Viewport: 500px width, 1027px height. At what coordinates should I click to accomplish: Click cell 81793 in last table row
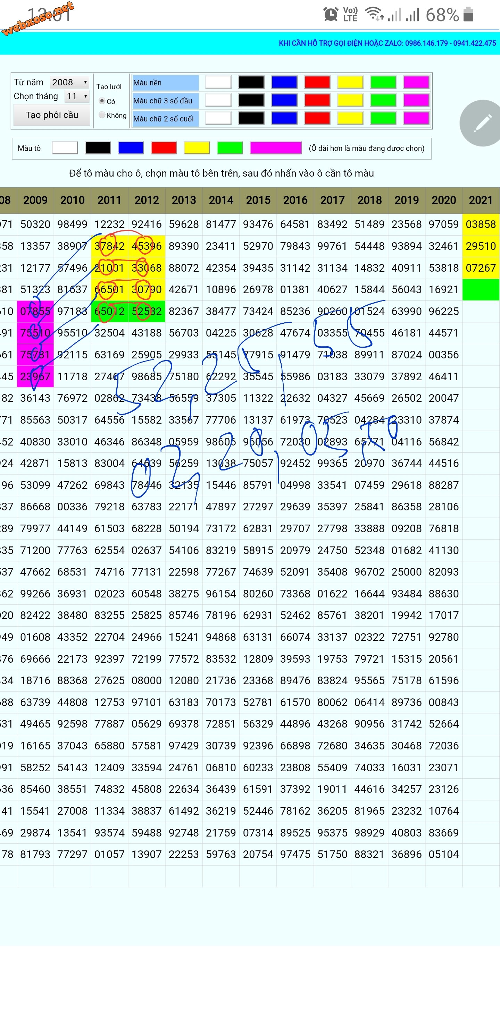pyautogui.click(x=35, y=854)
